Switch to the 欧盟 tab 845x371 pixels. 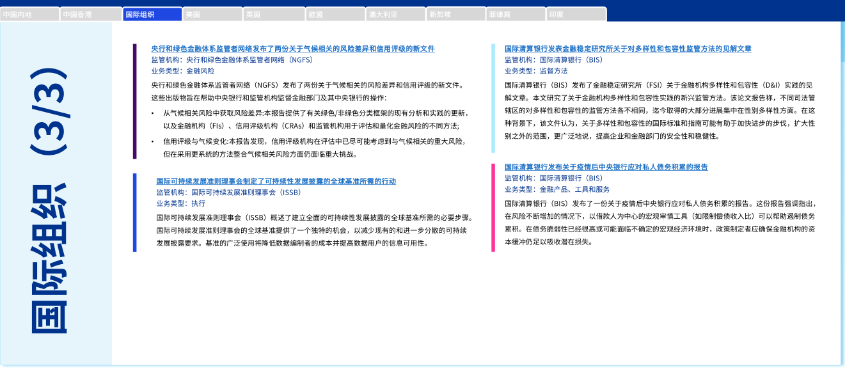335,14
